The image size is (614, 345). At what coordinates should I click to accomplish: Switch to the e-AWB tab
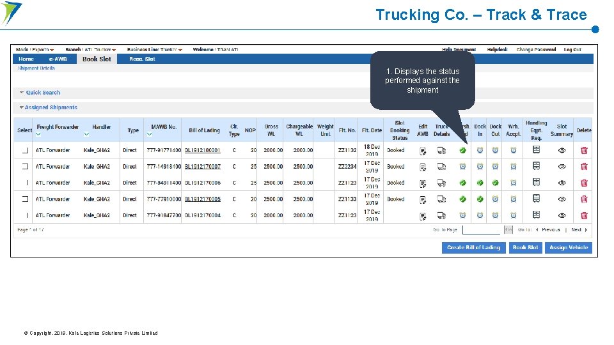point(58,59)
